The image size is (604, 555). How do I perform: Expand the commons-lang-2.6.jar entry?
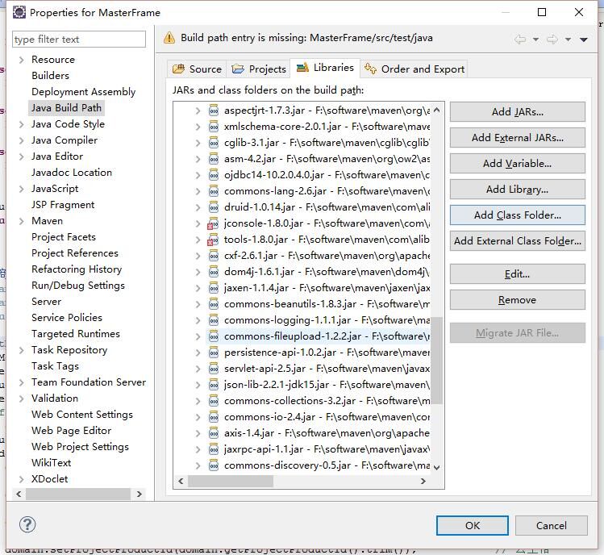198,191
